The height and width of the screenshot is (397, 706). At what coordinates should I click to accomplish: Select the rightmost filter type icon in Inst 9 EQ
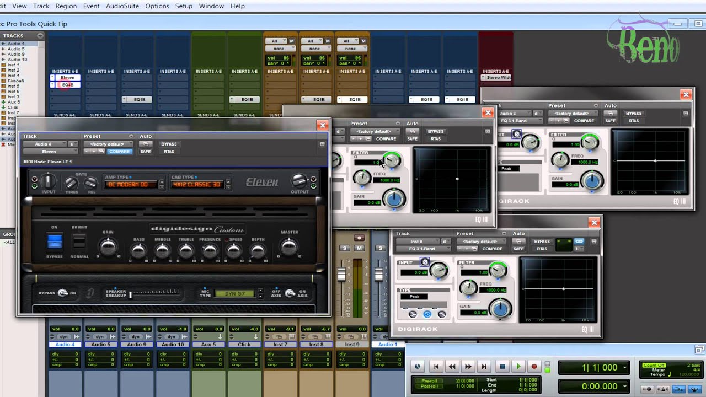pyautogui.click(x=441, y=314)
